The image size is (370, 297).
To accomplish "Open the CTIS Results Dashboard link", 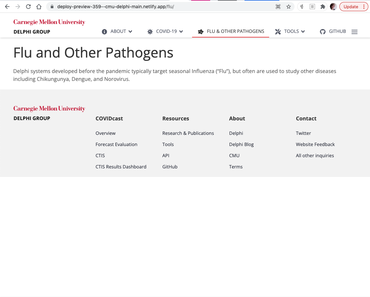I will tap(121, 167).
